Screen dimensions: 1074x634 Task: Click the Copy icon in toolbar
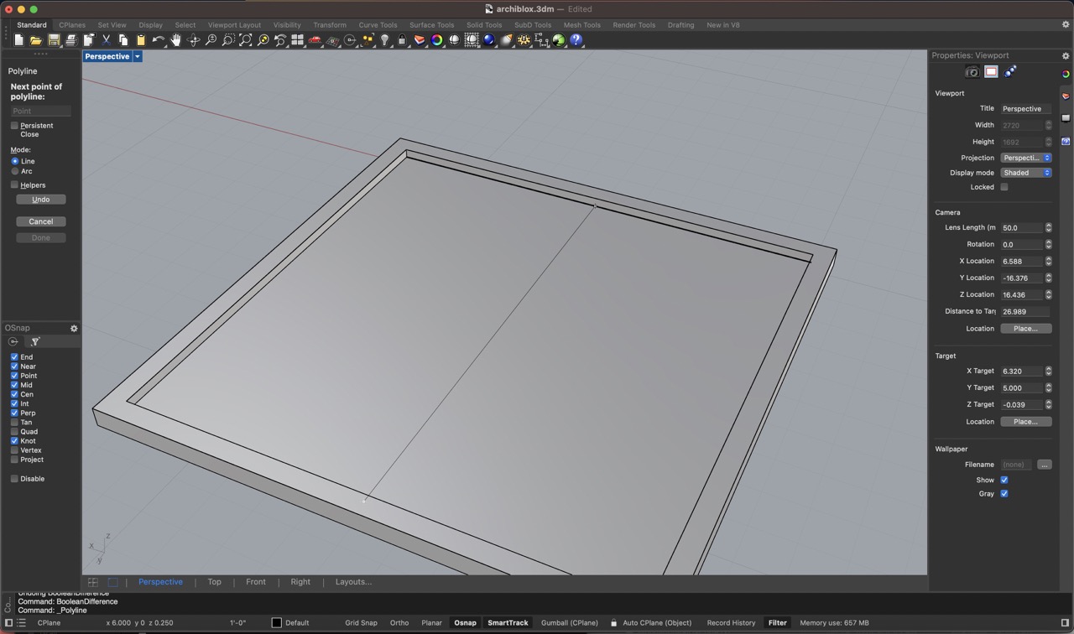(x=123, y=40)
